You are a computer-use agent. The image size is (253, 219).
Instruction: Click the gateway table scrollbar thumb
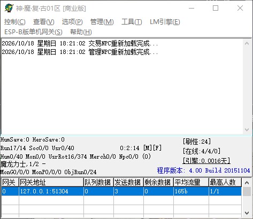tap(247, 191)
